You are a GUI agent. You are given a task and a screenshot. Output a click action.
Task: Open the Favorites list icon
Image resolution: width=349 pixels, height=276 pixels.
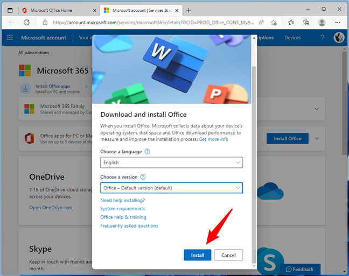tap(291, 22)
